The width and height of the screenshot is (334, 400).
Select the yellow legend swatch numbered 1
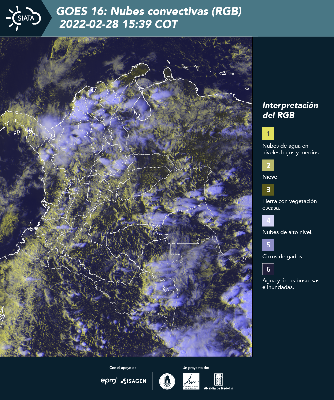point(268,134)
